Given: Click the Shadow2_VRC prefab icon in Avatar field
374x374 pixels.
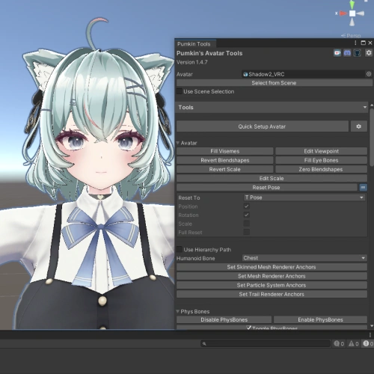Looking at the screenshot, I should 245,74.
